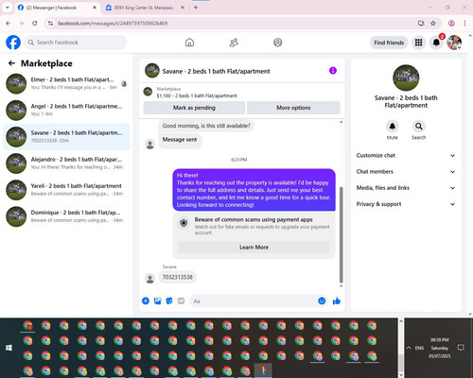The image size is (473, 378).
Task: Click the ENG language indicator
Action: 419,348
